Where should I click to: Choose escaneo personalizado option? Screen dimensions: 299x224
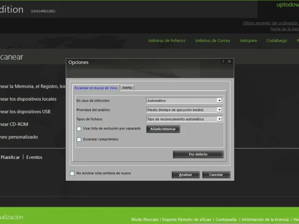click(19, 137)
